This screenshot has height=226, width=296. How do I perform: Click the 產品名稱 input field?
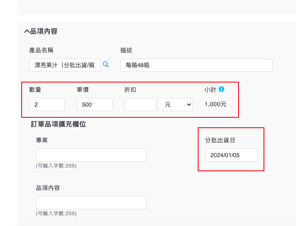[65, 65]
